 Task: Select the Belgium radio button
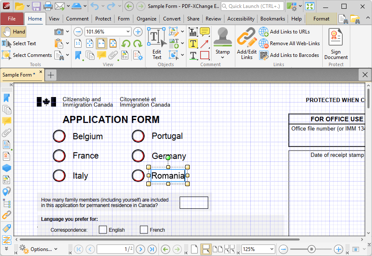pyautogui.click(x=59, y=136)
